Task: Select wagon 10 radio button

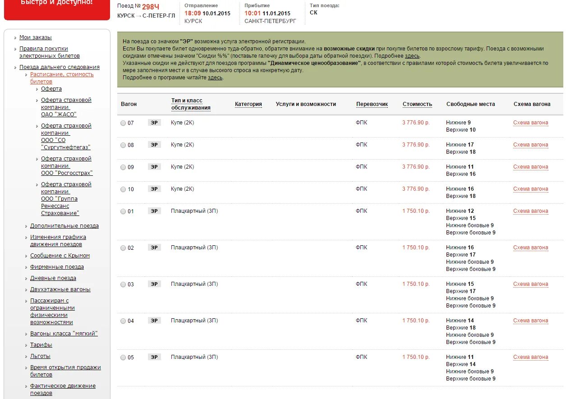Action: [123, 189]
